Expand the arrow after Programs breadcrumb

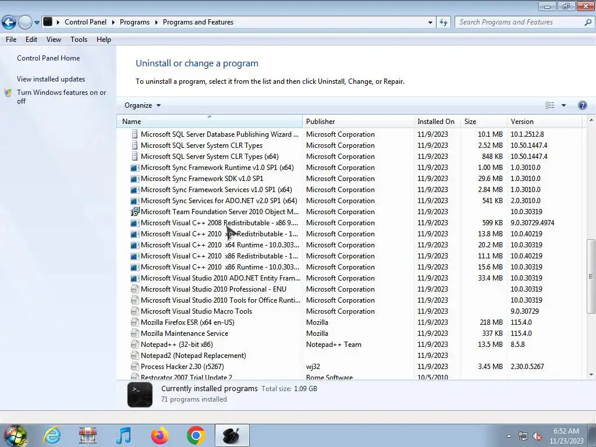(x=156, y=23)
